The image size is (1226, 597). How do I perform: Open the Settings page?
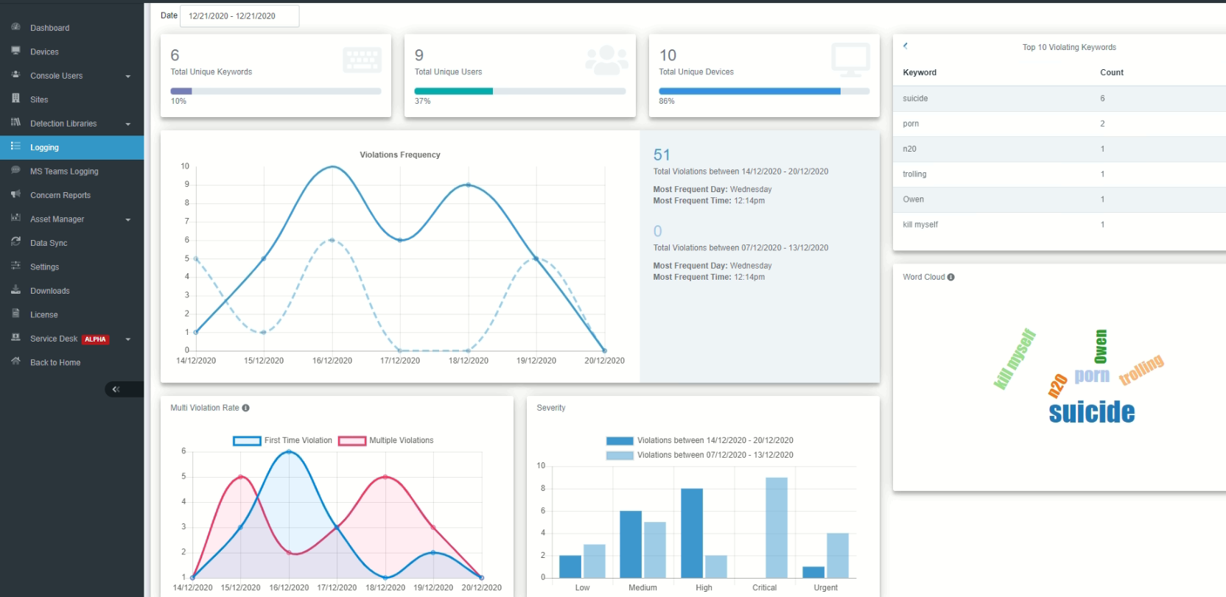[x=71, y=267]
